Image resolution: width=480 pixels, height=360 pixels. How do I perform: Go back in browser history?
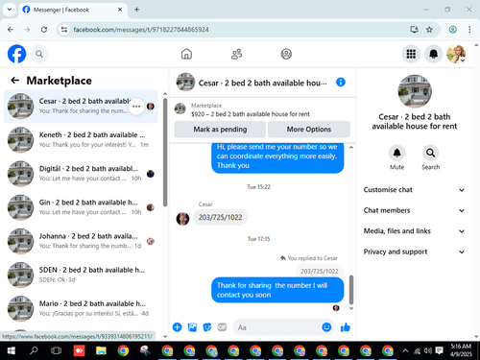[11, 30]
